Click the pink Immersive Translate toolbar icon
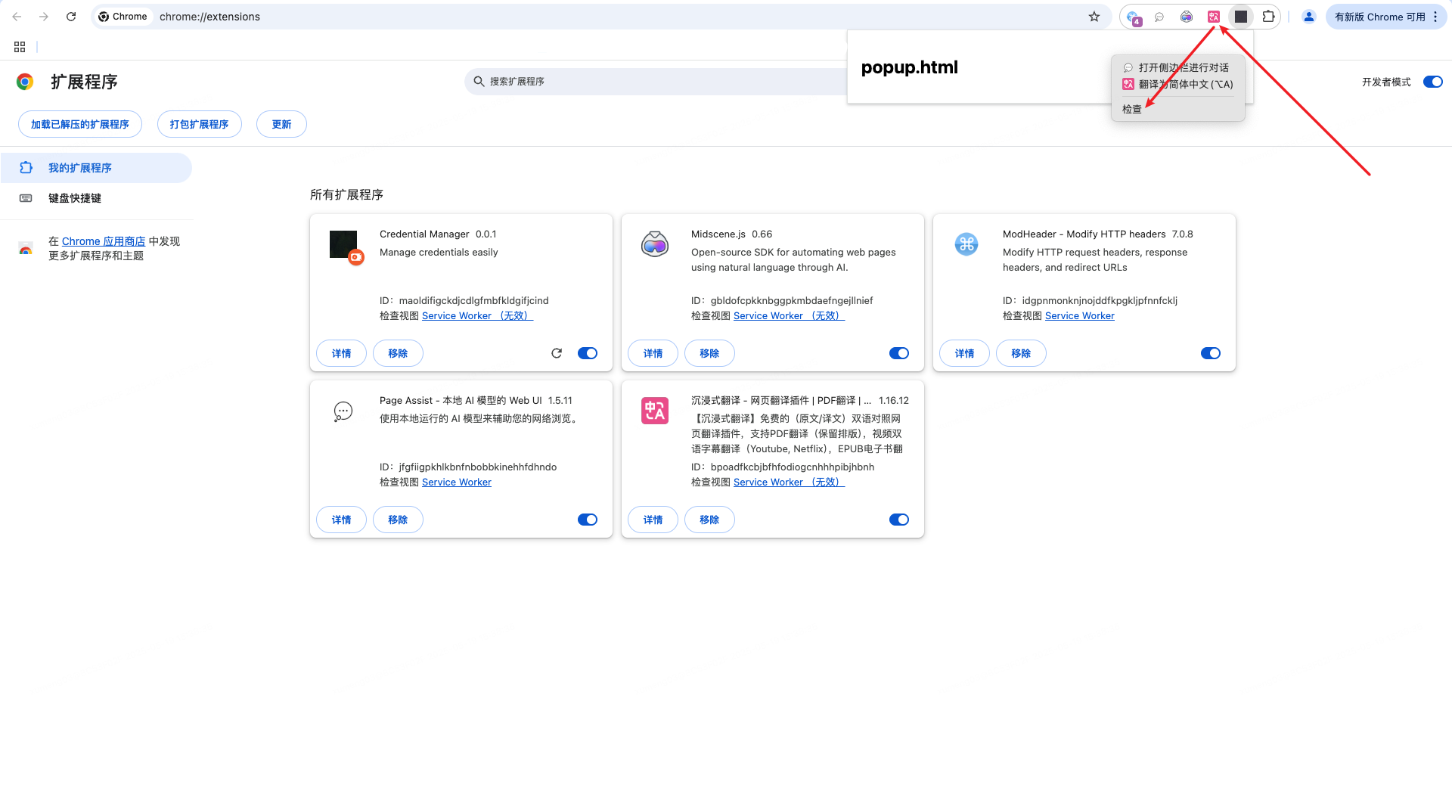The width and height of the screenshot is (1452, 785). (x=1214, y=17)
